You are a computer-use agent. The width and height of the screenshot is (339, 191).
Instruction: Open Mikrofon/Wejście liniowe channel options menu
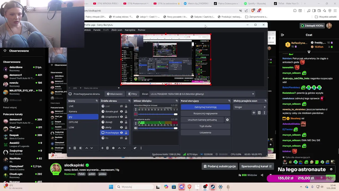point(136,109)
